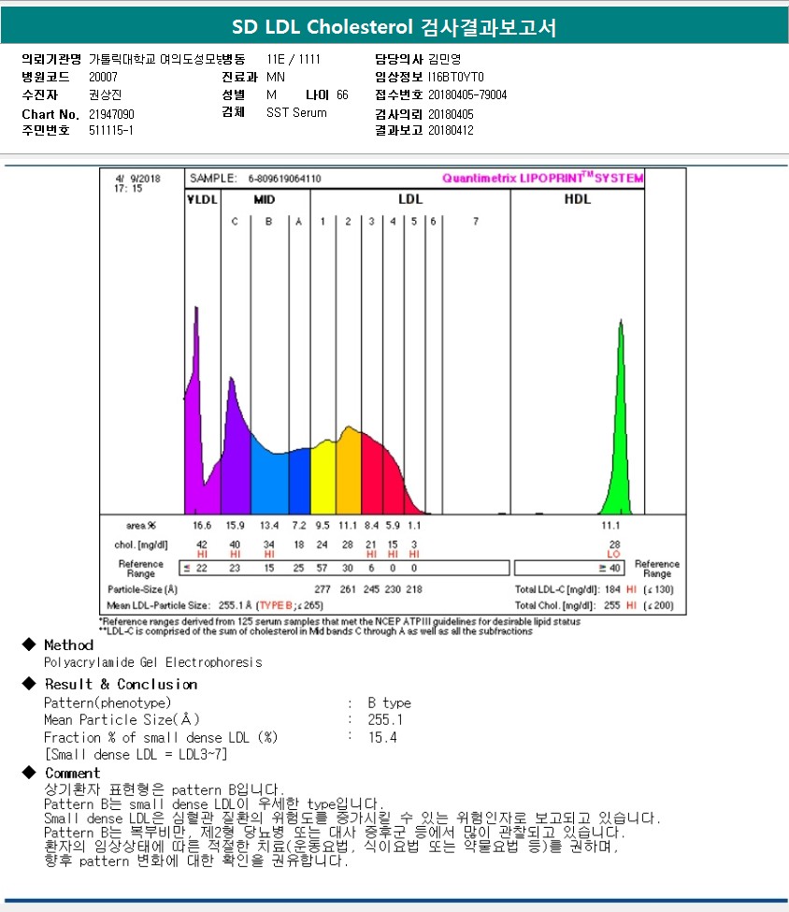Click the Method section heading

click(68, 644)
